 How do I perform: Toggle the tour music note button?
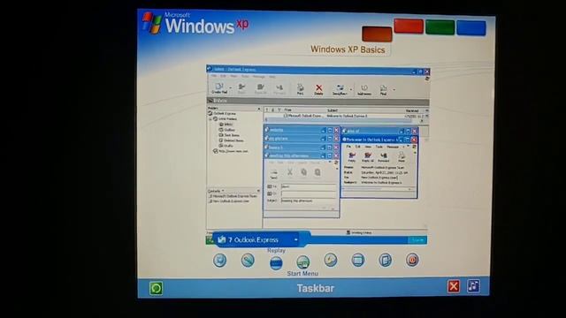pos(474,286)
